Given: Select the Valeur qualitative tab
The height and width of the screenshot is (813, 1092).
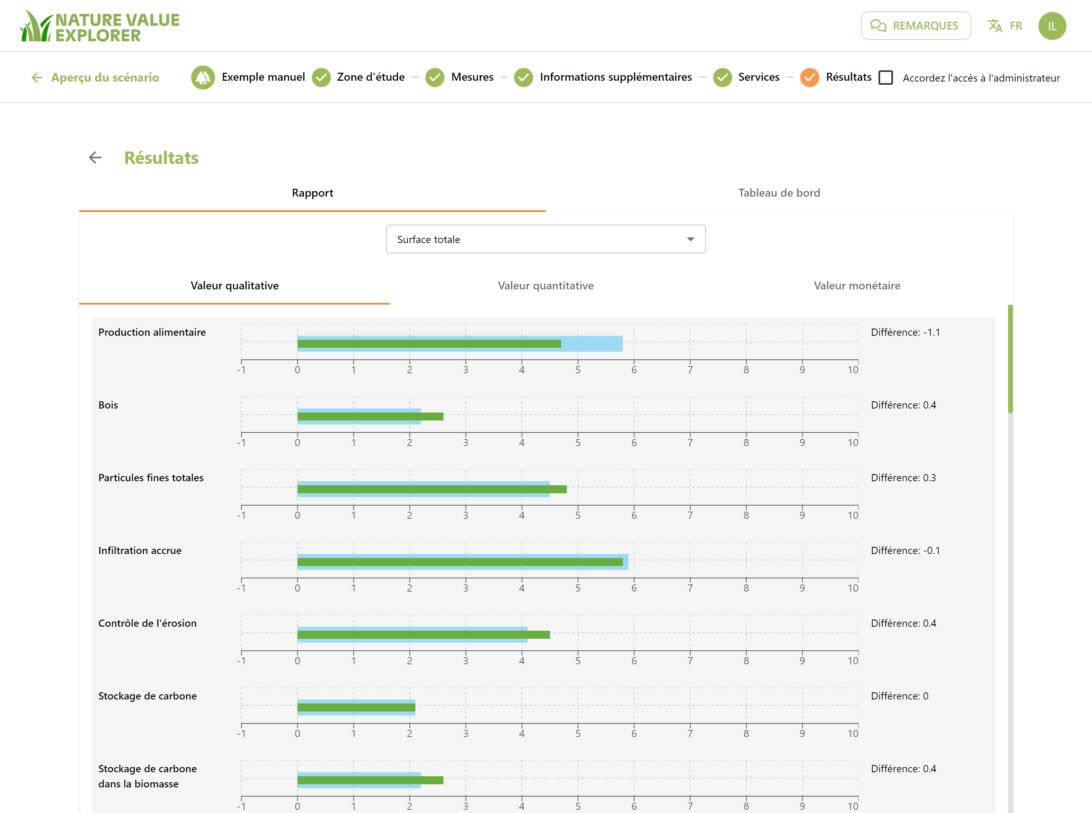Looking at the screenshot, I should [x=234, y=286].
